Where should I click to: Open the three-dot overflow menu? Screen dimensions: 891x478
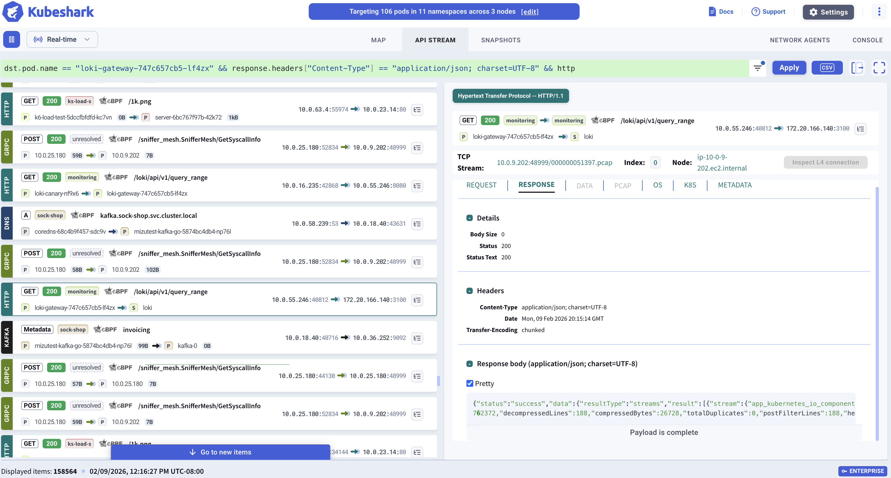click(879, 12)
